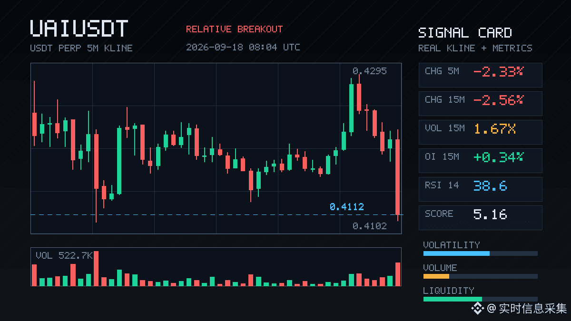Click the orange VOLUME bar
Image resolution: width=571 pixels, height=321 pixels.
click(436, 276)
